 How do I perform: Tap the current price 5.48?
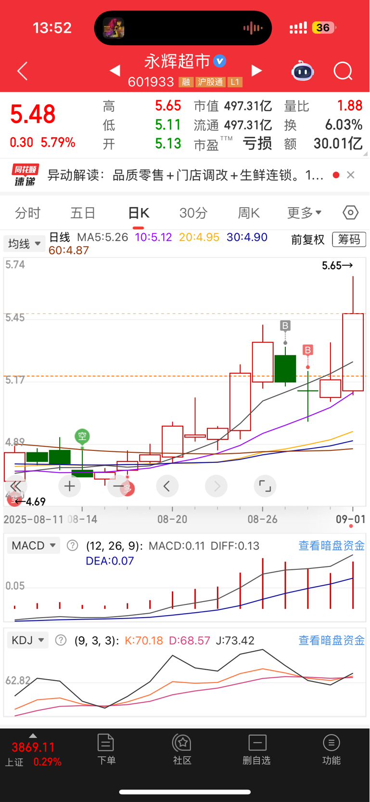point(33,115)
